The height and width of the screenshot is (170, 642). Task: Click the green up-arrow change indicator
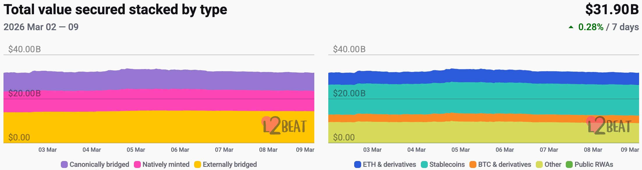pyautogui.click(x=571, y=27)
